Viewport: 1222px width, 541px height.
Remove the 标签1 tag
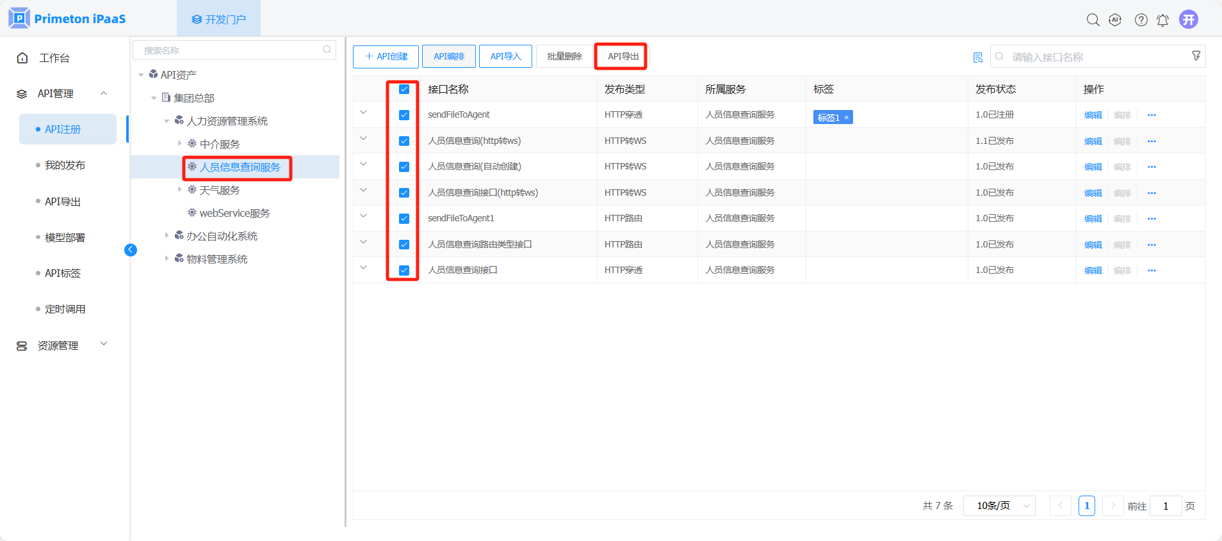coord(846,118)
